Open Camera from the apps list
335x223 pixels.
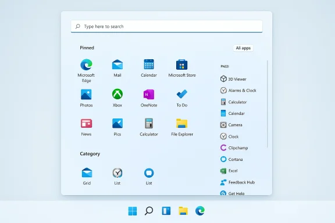(231, 125)
